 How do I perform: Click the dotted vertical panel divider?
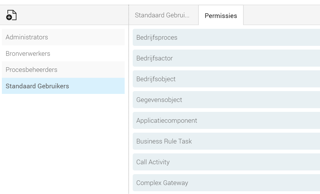click(x=129, y=99)
